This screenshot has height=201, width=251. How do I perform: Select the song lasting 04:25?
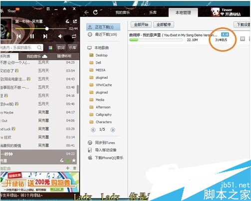pyautogui.click(x=38, y=62)
